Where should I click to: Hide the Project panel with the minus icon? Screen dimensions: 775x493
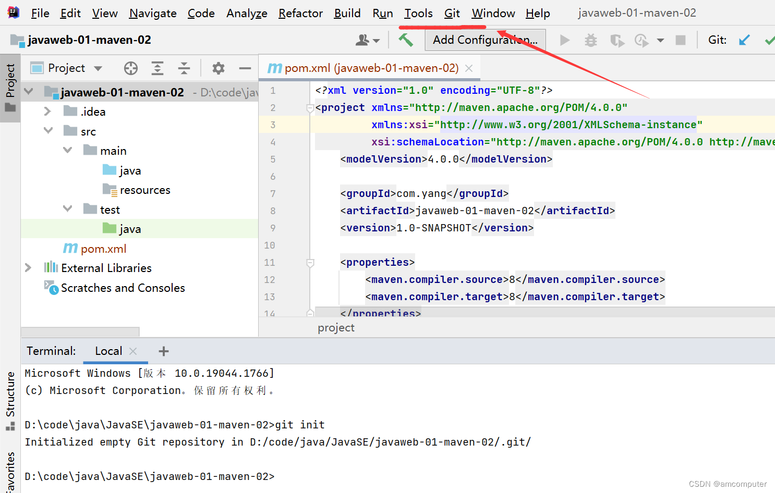point(245,68)
